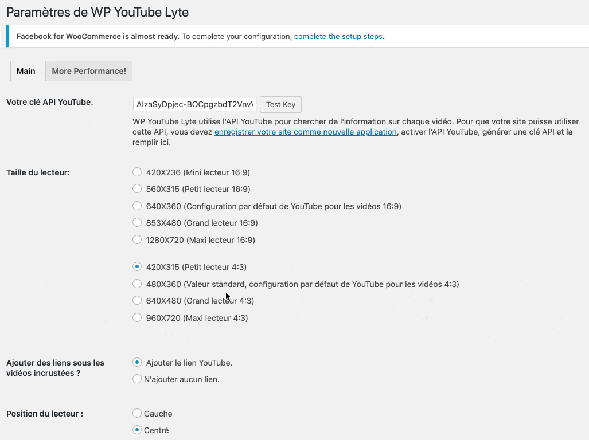Select the Main settings tab

point(25,70)
